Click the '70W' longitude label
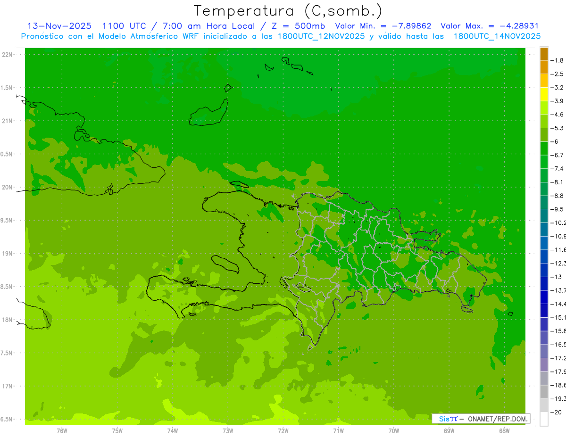The width and height of the screenshot is (566, 437). [394, 430]
